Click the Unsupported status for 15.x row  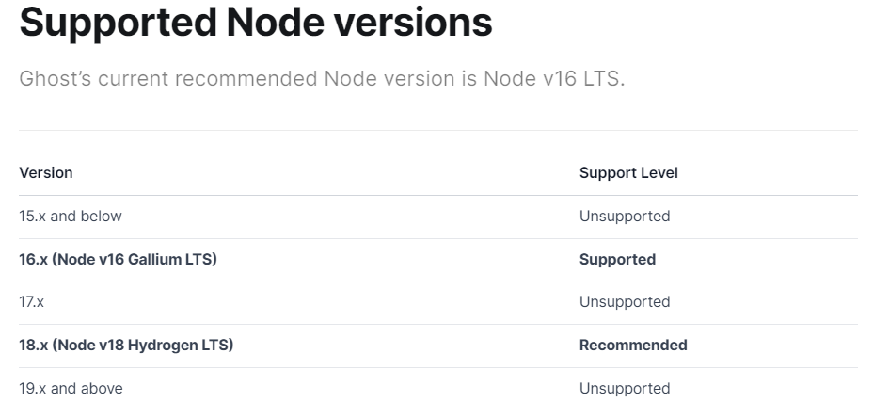(x=625, y=217)
